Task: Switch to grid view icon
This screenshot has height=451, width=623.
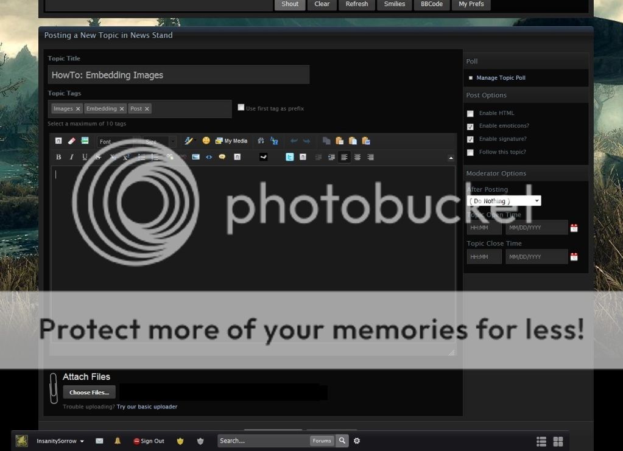Action: [x=558, y=441]
